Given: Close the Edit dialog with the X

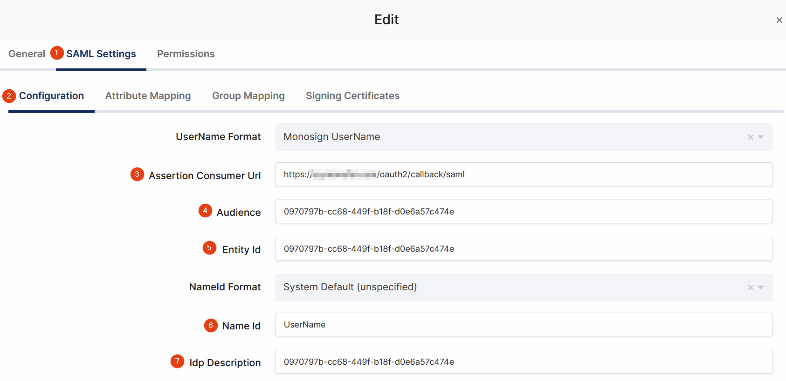Looking at the screenshot, I should [779, 20].
